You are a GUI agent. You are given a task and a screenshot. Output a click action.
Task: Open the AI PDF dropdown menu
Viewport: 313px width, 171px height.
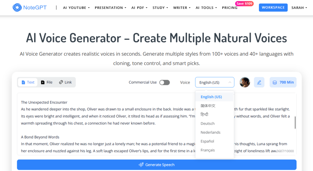(x=139, y=8)
